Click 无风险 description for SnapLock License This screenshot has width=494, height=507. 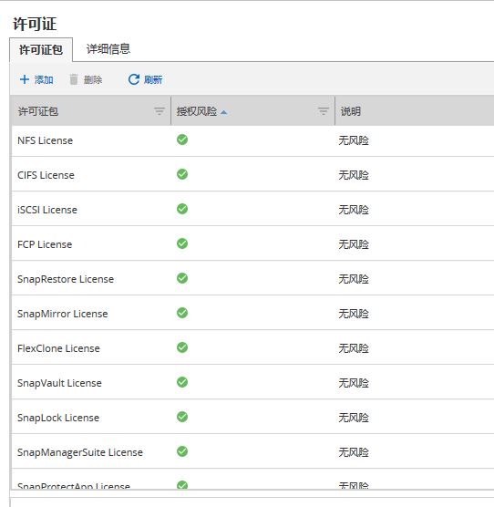point(354,418)
